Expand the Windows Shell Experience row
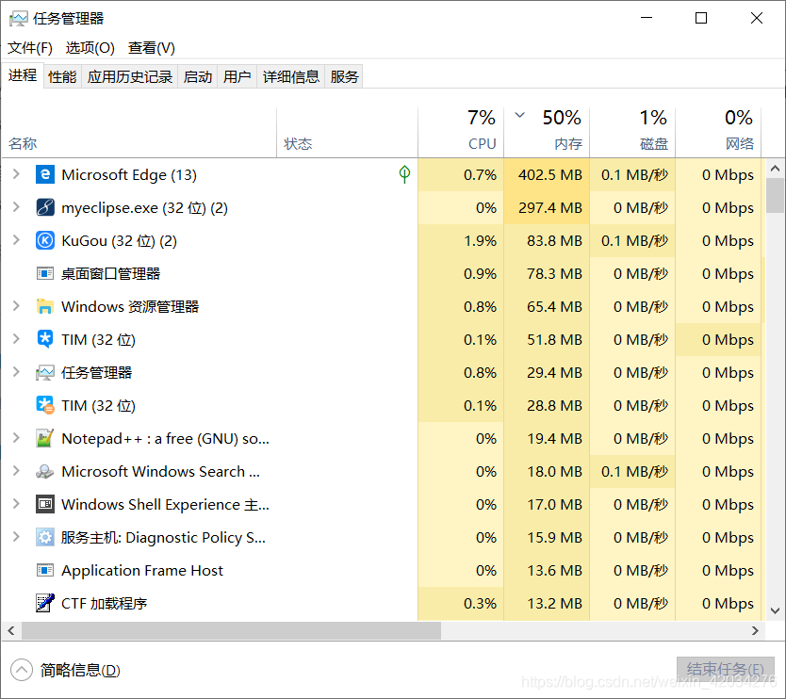The image size is (786, 699). [16, 504]
